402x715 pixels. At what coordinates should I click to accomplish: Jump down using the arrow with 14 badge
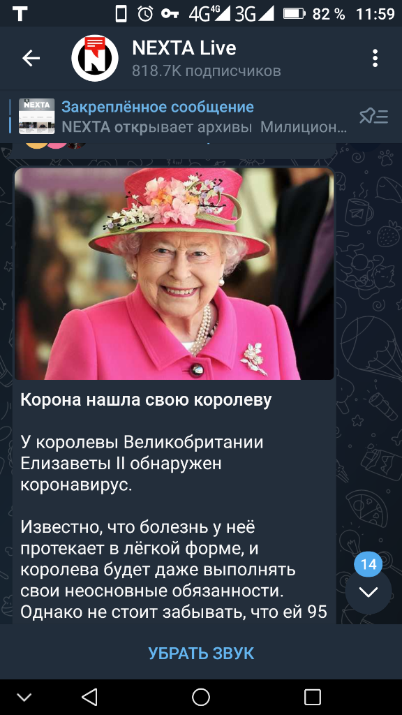click(368, 592)
